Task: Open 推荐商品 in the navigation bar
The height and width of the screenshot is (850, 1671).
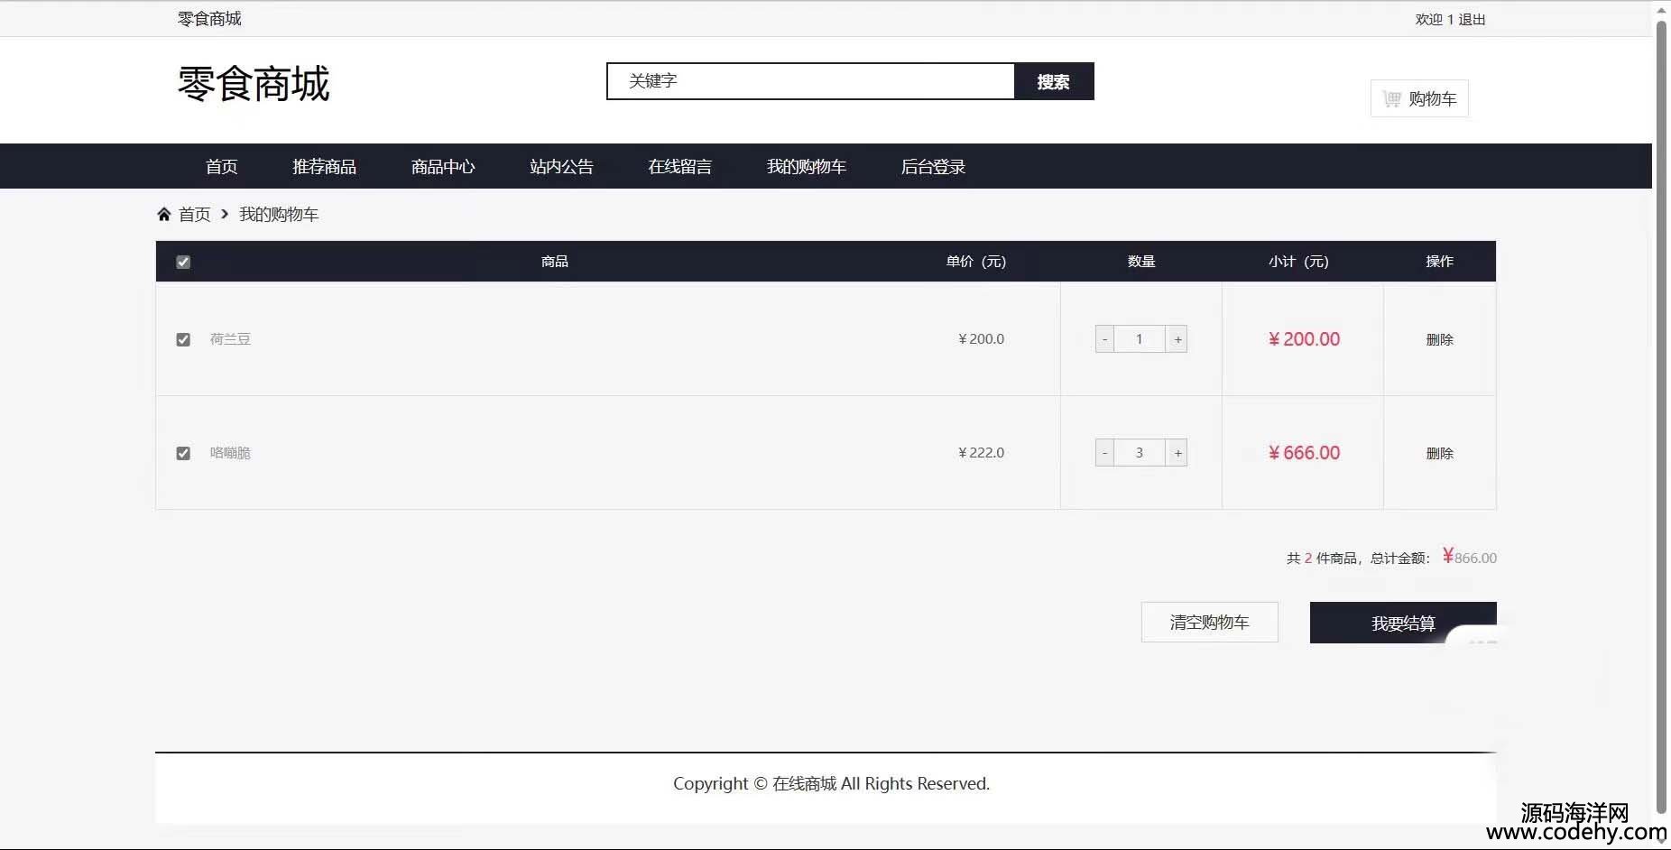Action: 324,167
